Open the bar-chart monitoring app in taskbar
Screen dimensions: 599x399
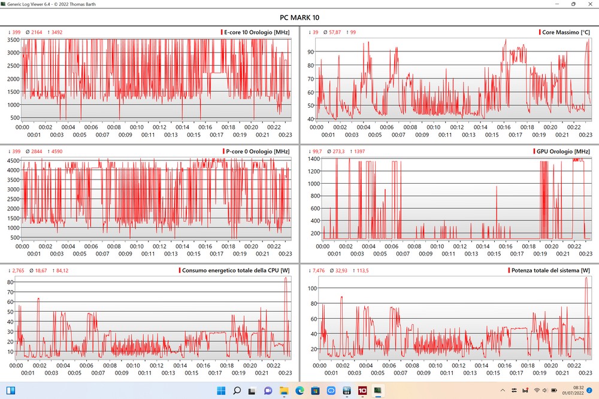347,391
